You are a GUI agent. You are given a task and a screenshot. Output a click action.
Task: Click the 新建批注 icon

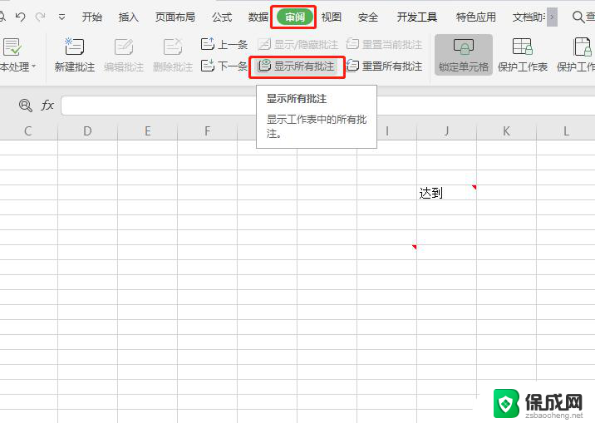tap(75, 47)
